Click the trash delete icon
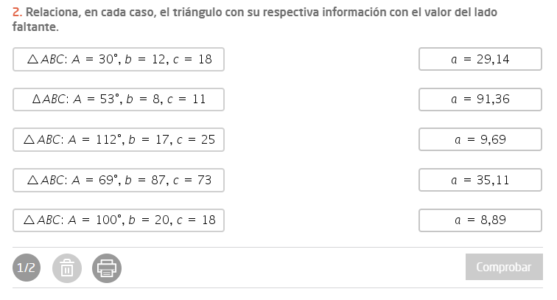This screenshot has width=557, height=300. pyautogui.click(x=66, y=268)
